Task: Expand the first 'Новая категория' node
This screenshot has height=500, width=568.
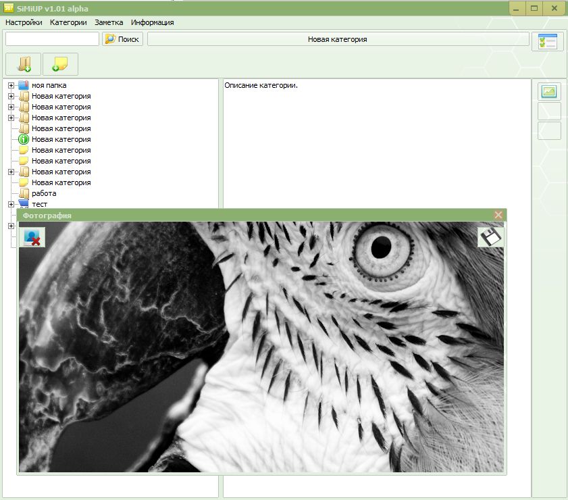Action: tap(11, 97)
